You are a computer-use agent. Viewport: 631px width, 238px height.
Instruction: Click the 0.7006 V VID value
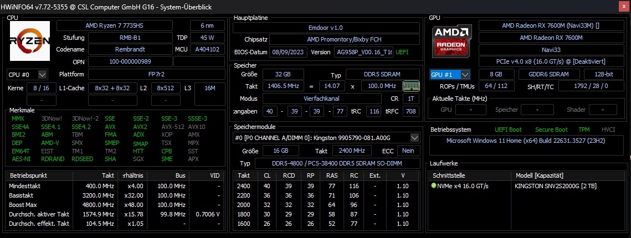pyautogui.click(x=208, y=214)
